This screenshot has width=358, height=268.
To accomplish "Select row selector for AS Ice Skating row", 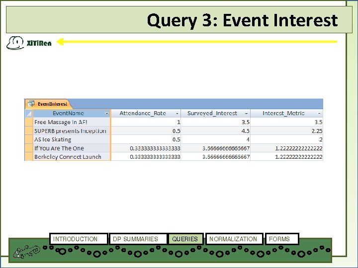I will pos(28,139).
